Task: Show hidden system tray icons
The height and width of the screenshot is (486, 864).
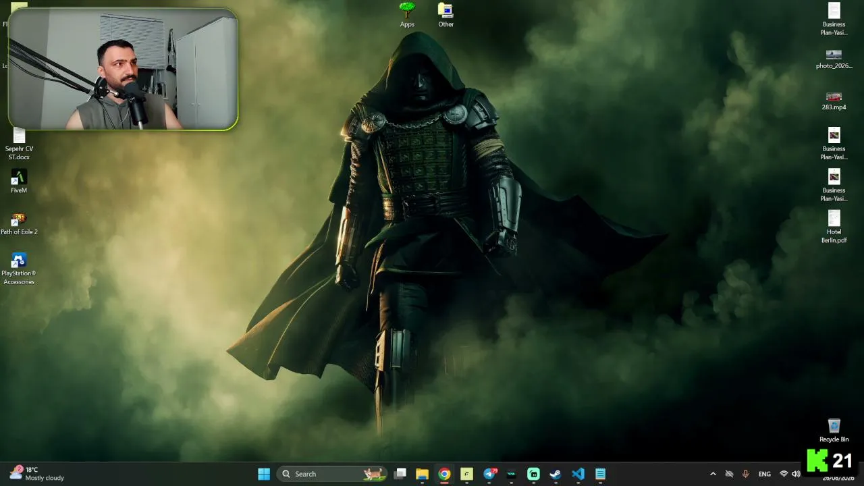Action: click(x=713, y=474)
